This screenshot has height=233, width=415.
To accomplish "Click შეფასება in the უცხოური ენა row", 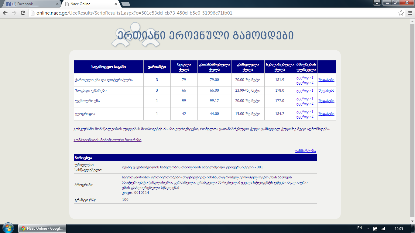I will click(x=326, y=101).
